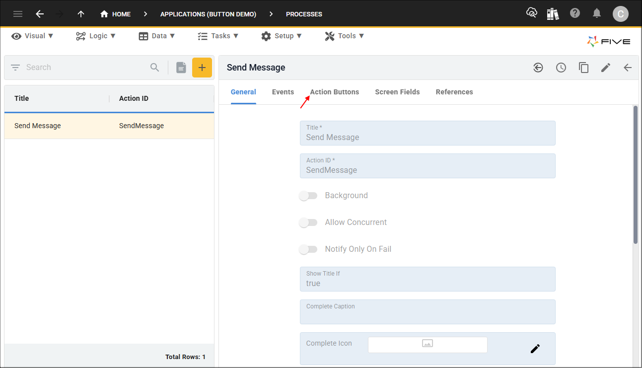Open the Logic dropdown menu
642x368 pixels.
click(96, 36)
